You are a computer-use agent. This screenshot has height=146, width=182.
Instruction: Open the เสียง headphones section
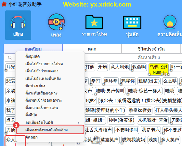(x=18, y=25)
